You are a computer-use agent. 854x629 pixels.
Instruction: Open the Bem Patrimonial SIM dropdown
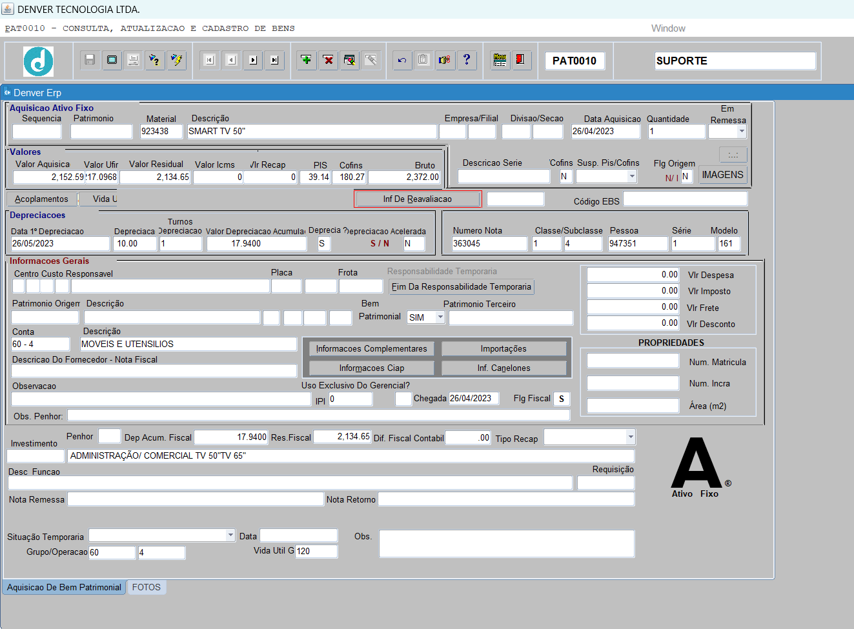(x=440, y=317)
